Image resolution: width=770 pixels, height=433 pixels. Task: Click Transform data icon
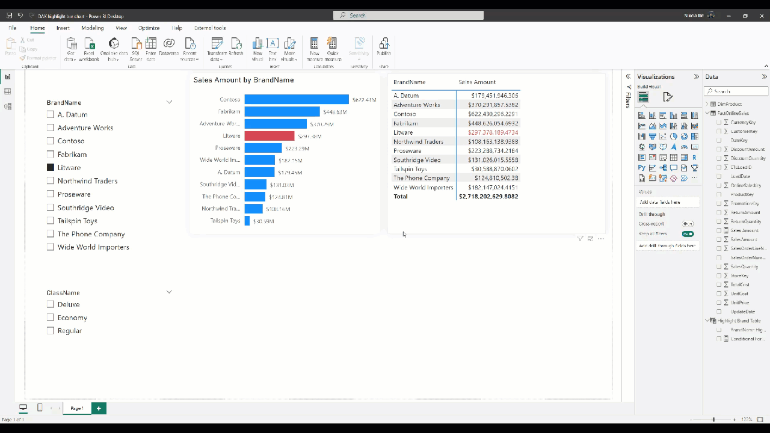tap(217, 49)
